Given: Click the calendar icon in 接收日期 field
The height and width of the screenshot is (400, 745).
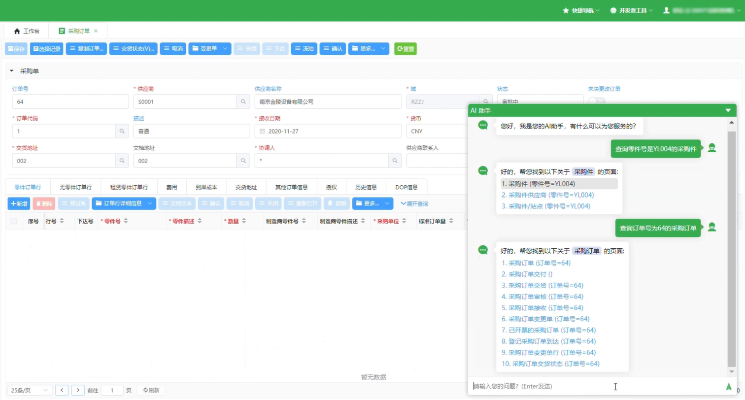Looking at the screenshot, I should tap(262, 132).
